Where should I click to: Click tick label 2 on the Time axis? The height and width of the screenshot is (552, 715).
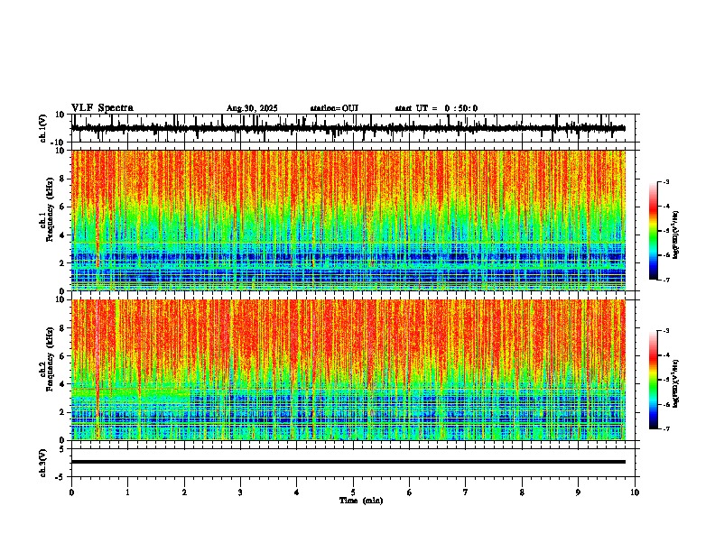click(184, 492)
